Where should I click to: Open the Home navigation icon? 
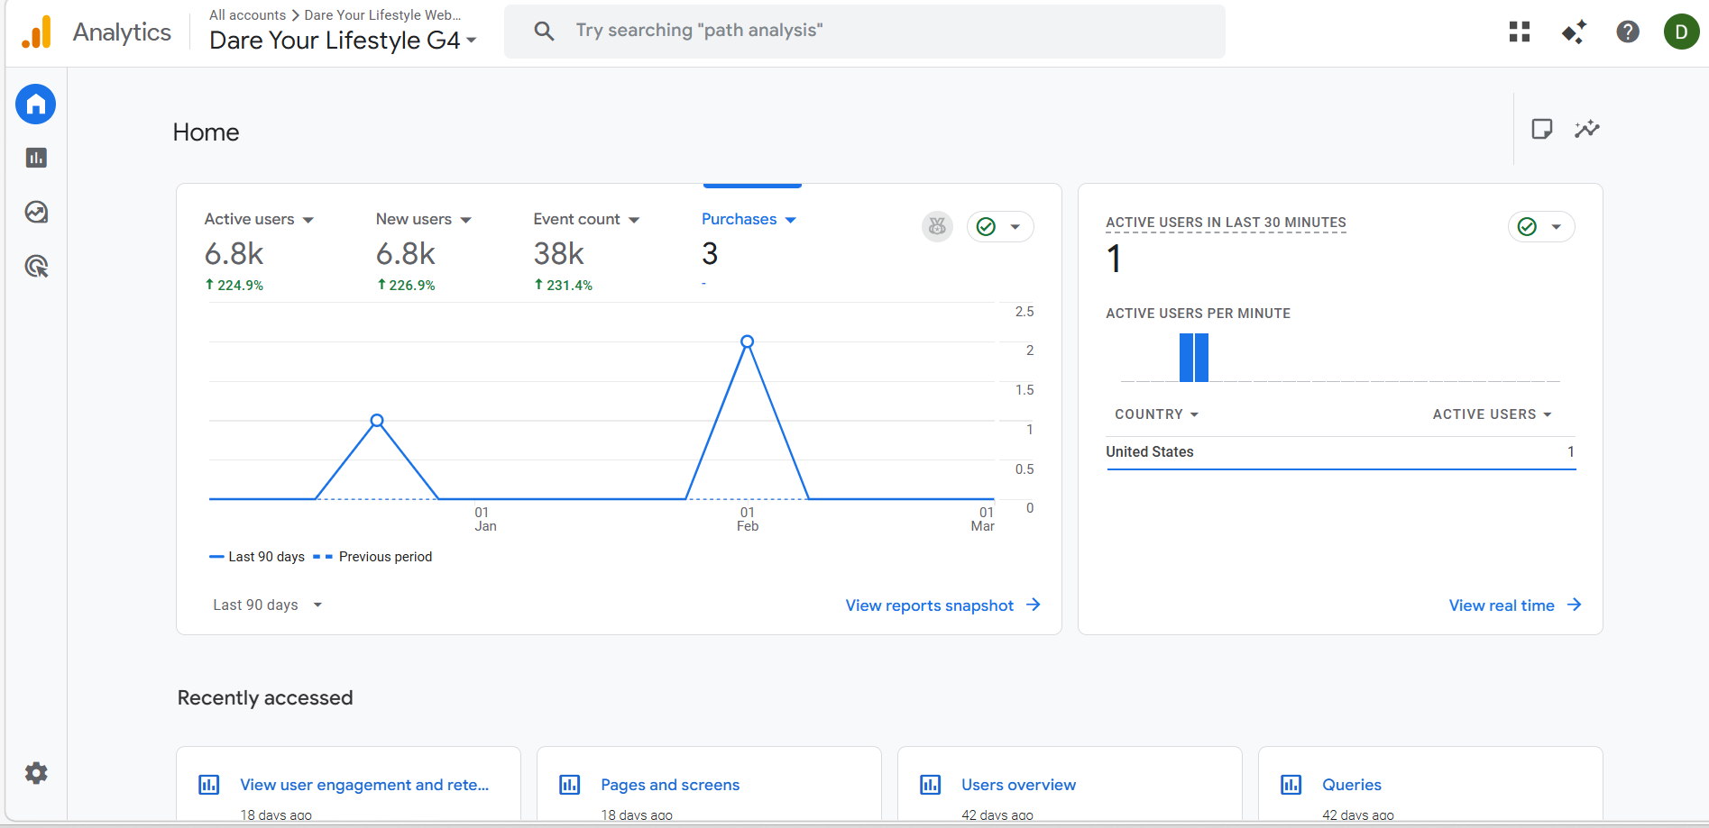pyautogui.click(x=35, y=104)
